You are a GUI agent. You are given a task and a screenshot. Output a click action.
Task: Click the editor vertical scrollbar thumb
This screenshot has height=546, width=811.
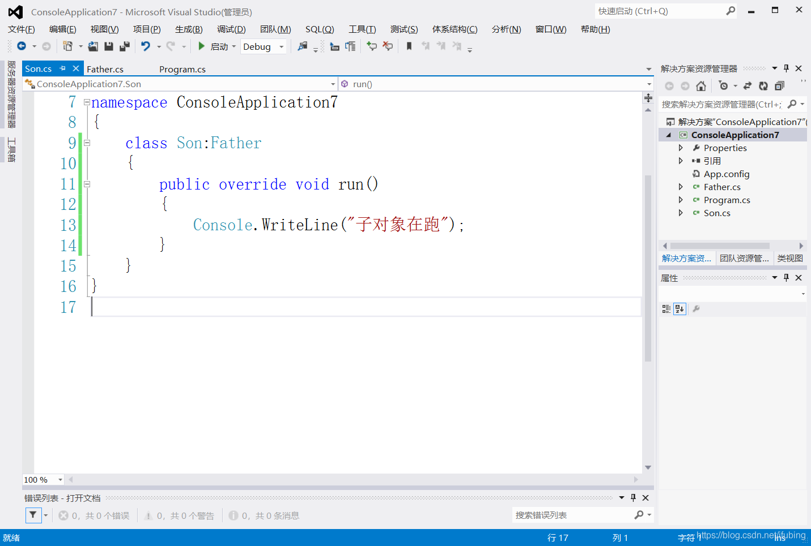coord(648,269)
